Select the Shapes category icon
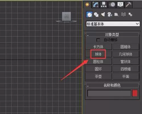Image resolution: width=142 pixels, height=114 pixels. click(96, 15)
